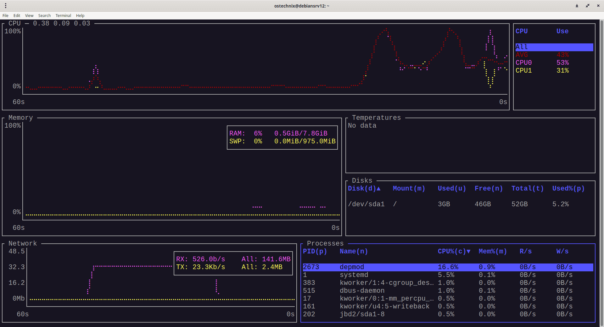This screenshot has width=604, height=327.
Task: Select the systemd process row
Action: tap(354, 275)
